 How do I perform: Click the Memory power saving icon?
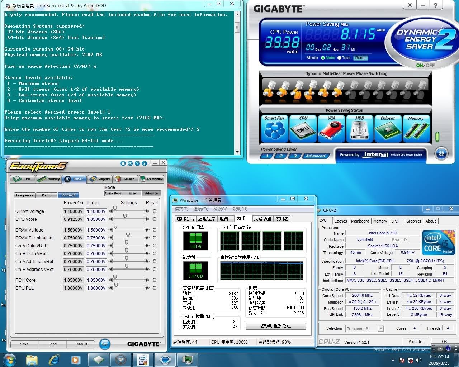(x=416, y=128)
